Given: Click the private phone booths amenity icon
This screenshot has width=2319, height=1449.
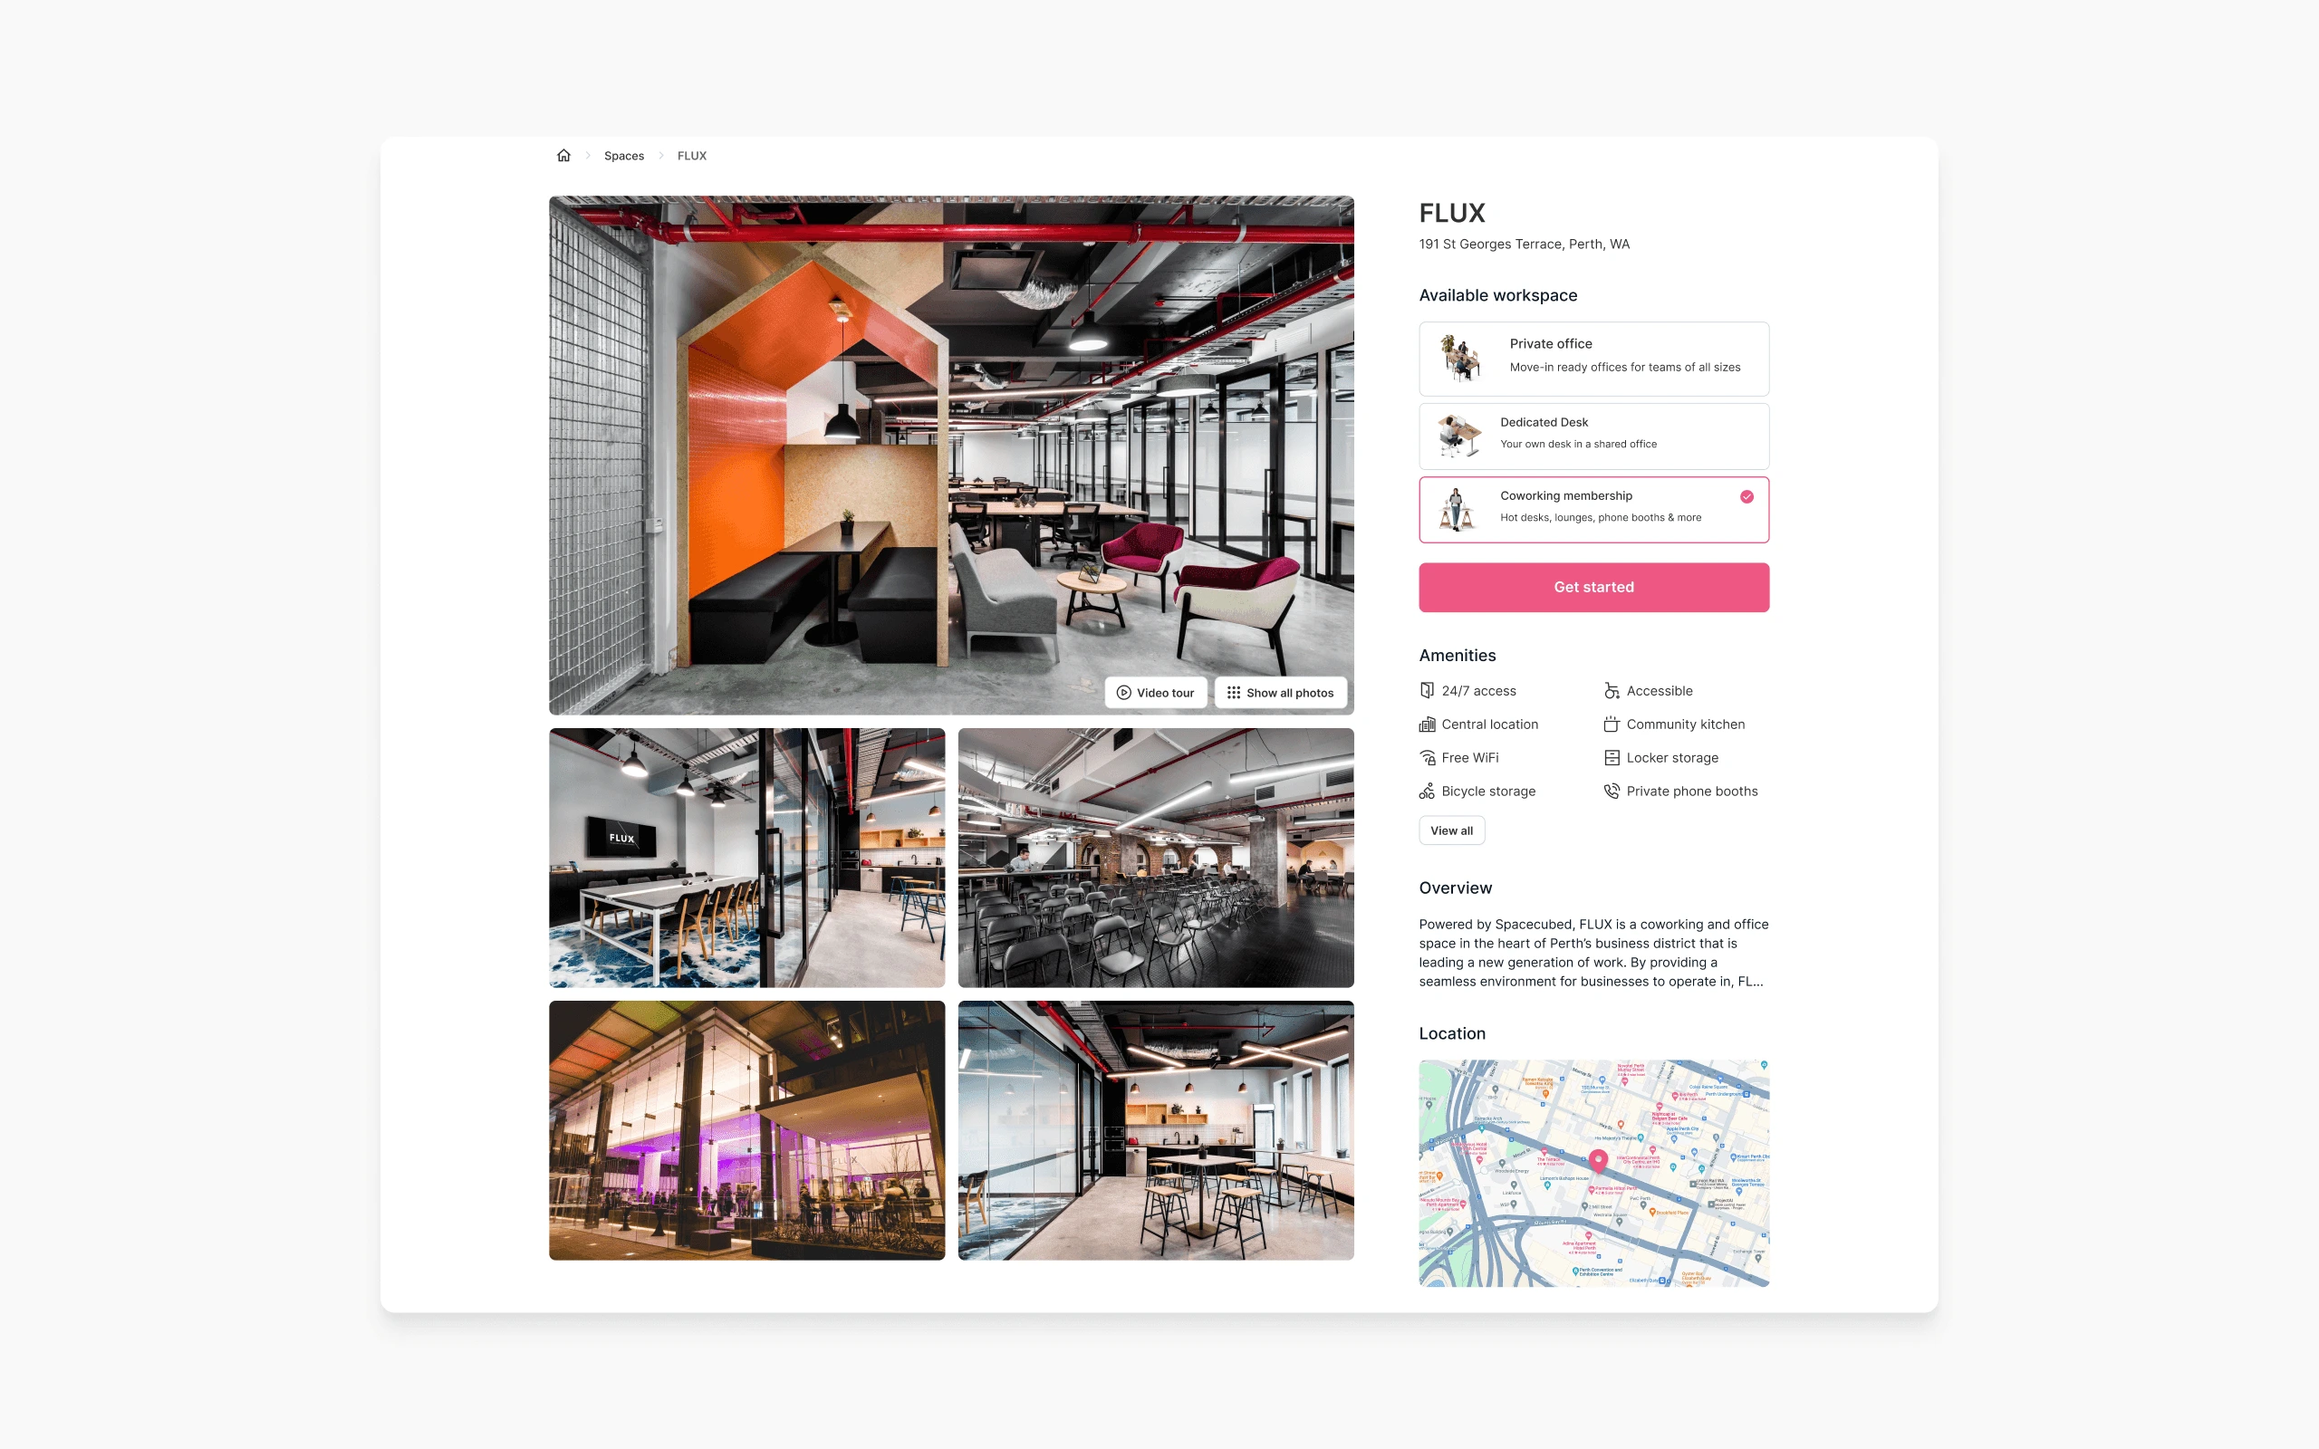Looking at the screenshot, I should (1610, 792).
